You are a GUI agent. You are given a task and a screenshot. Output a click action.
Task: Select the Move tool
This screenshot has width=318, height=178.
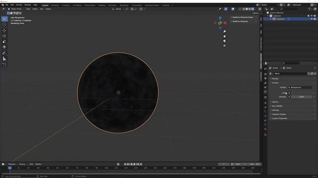point(4,31)
